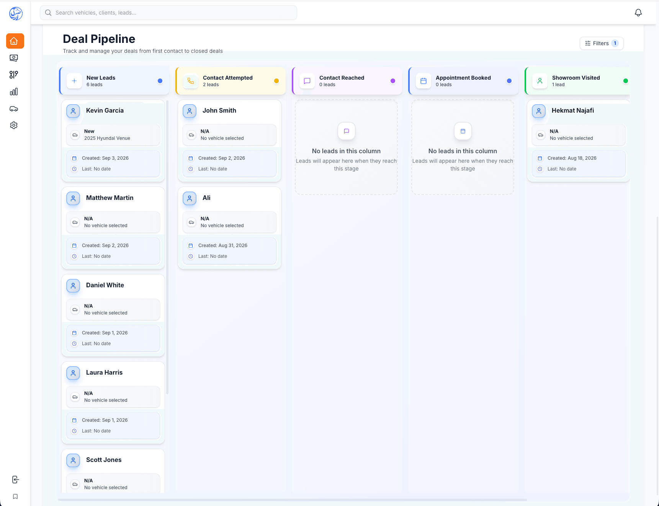This screenshot has width=659, height=506.
Task: Select the New Leads column header
Action: [114, 81]
